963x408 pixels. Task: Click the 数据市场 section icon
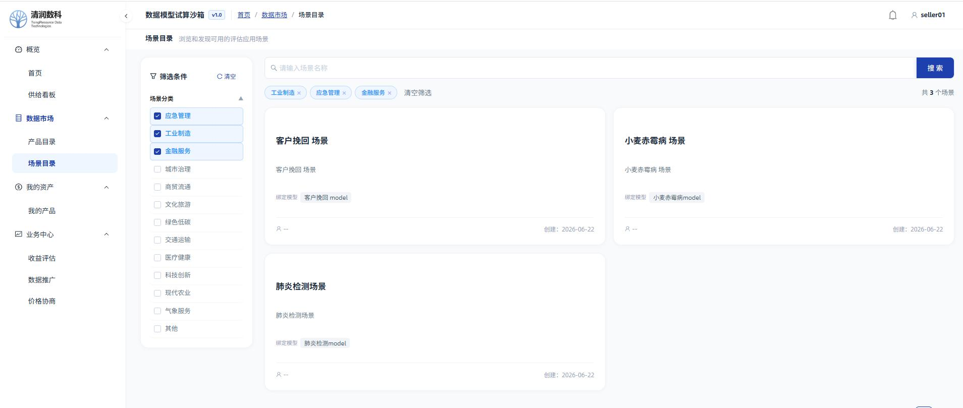click(19, 118)
